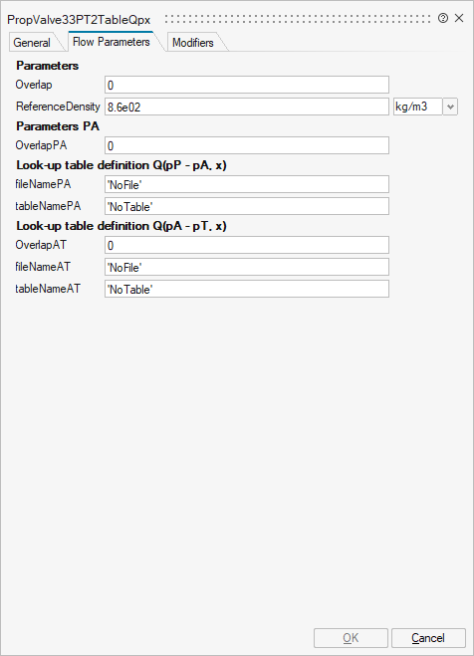Open the Modifiers tab
Screen dimensions: 474x656
[193, 43]
